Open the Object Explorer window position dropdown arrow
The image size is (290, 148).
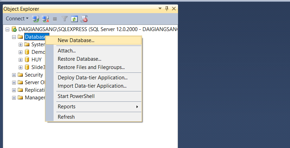160,9
